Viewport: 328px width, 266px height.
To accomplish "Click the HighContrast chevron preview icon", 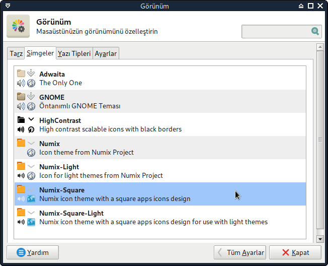I will tap(31, 119).
